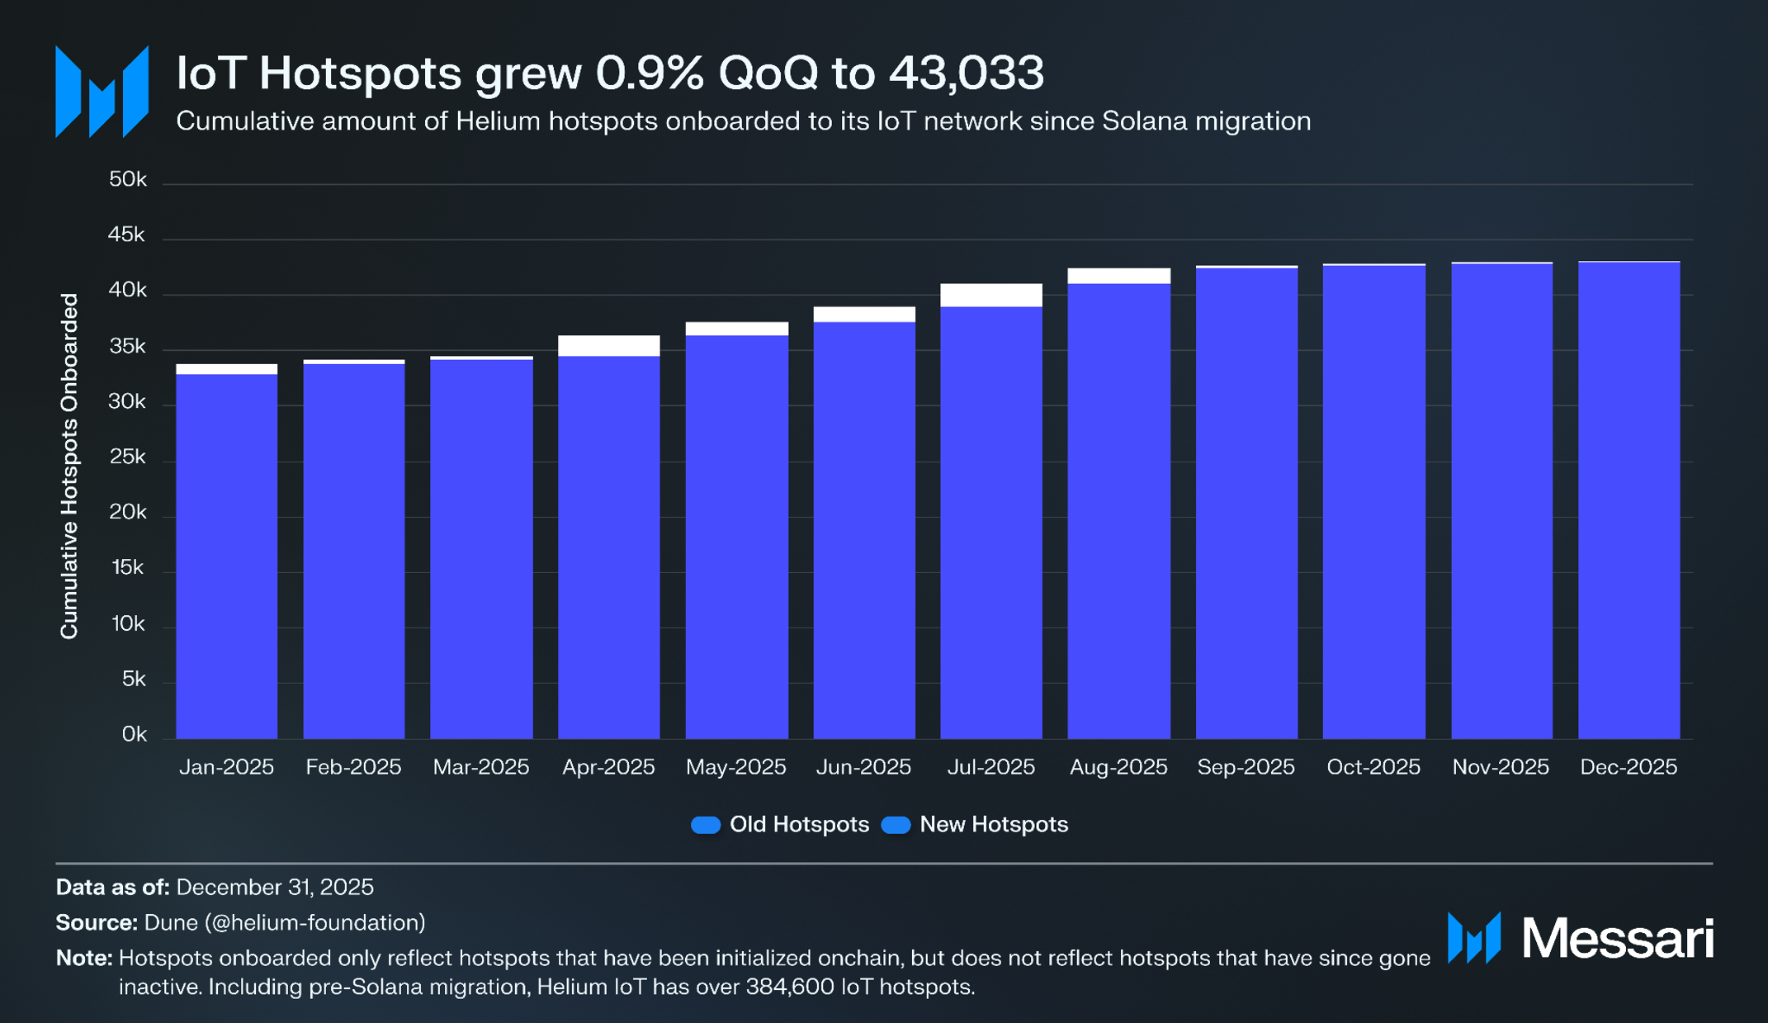Screen dimensions: 1768x1023
Task: Click the New Hotspots legend swatch
Action: tap(896, 825)
